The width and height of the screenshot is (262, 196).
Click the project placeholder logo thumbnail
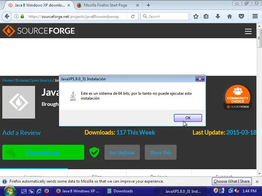click(19, 102)
